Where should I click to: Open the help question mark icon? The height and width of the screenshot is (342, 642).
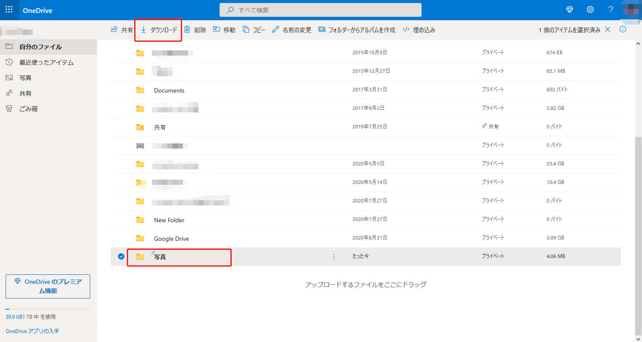[611, 10]
